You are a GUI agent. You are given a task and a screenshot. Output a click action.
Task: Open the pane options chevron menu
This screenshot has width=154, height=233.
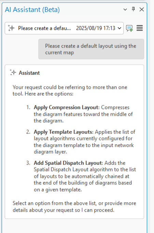point(125,10)
